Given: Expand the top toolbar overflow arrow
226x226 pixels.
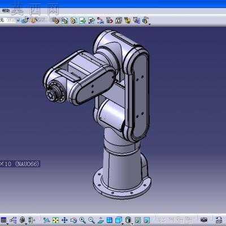Looking at the screenshot, I should tap(150, 24).
